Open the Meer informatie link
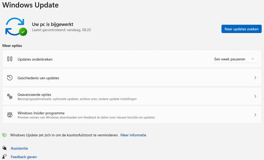The height and width of the screenshot is (160, 264). tap(133, 135)
